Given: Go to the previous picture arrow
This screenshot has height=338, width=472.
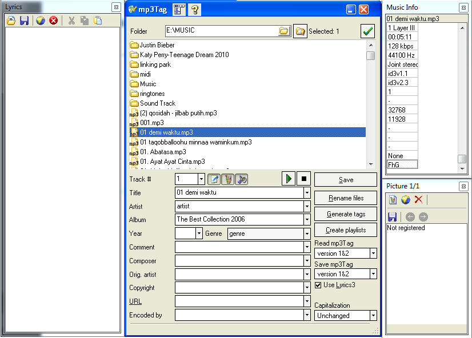Looking at the screenshot, I should coord(410,217).
